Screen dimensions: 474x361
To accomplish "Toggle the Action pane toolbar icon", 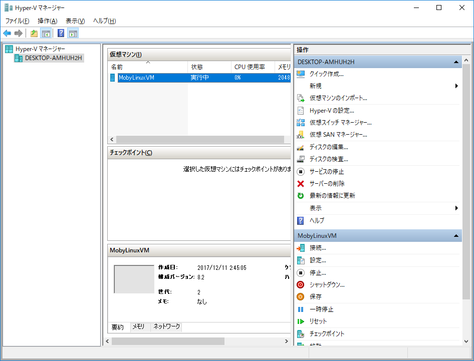I will pyautogui.click(x=73, y=33).
